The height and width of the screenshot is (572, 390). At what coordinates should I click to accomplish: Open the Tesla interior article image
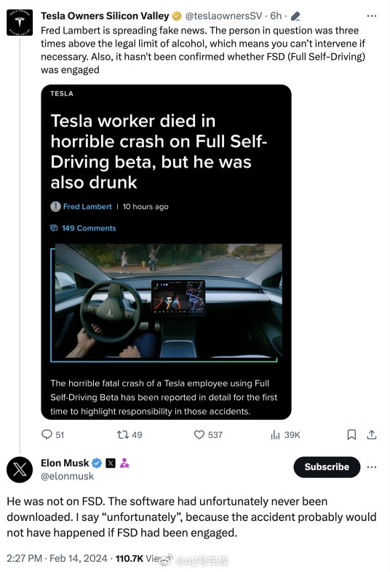(x=166, y=303)
